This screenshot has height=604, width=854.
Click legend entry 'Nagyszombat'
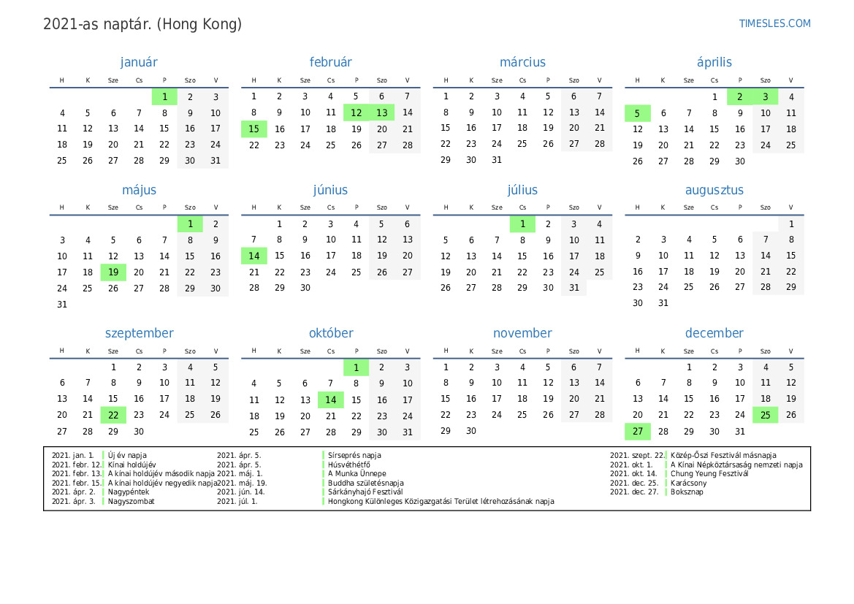tap(131, 501)
